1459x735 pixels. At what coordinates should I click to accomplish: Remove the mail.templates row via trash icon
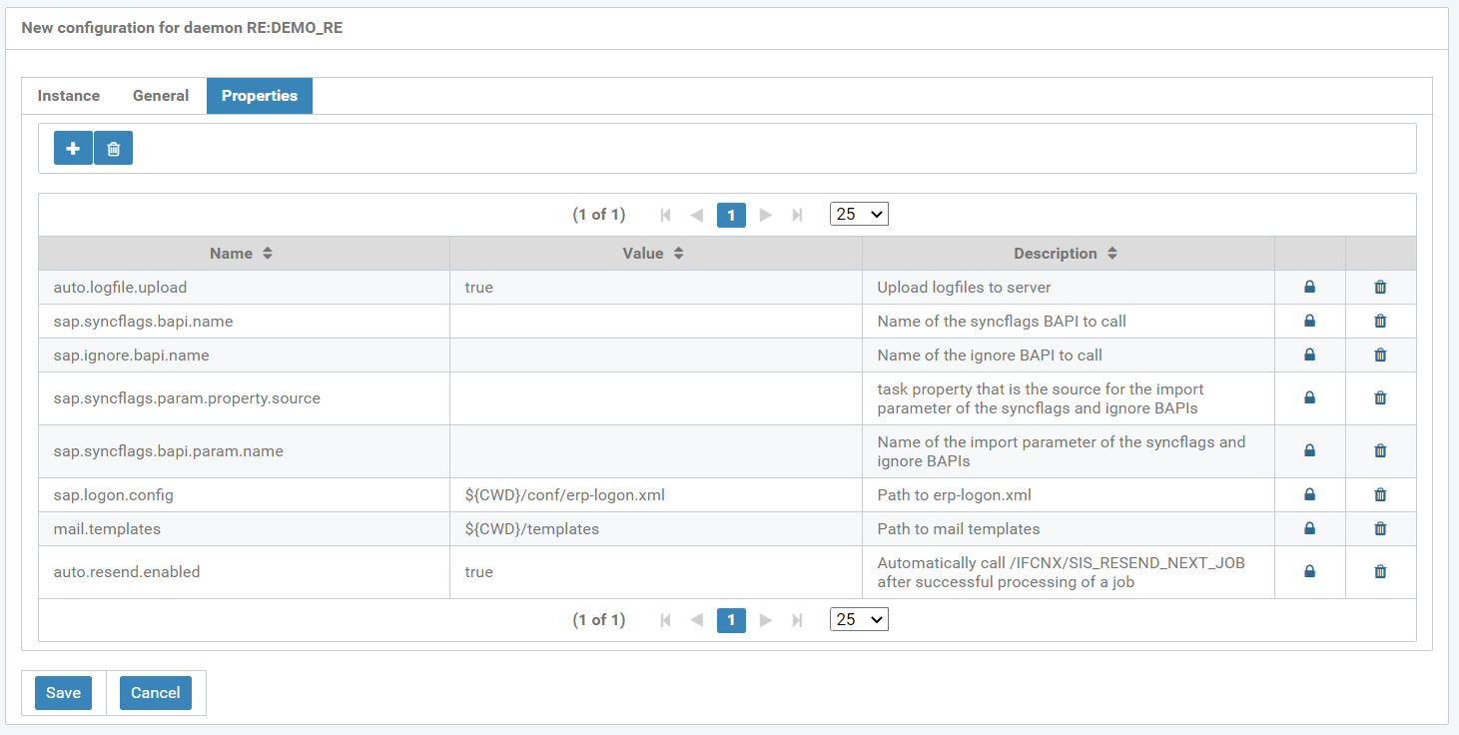pyautogui.click(x=1380, y=529)
